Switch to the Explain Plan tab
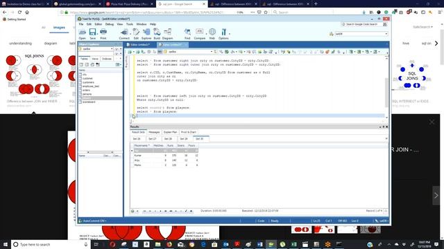This screenshot has height=249, width=444. pyautogui.click(x=170, y=132)
